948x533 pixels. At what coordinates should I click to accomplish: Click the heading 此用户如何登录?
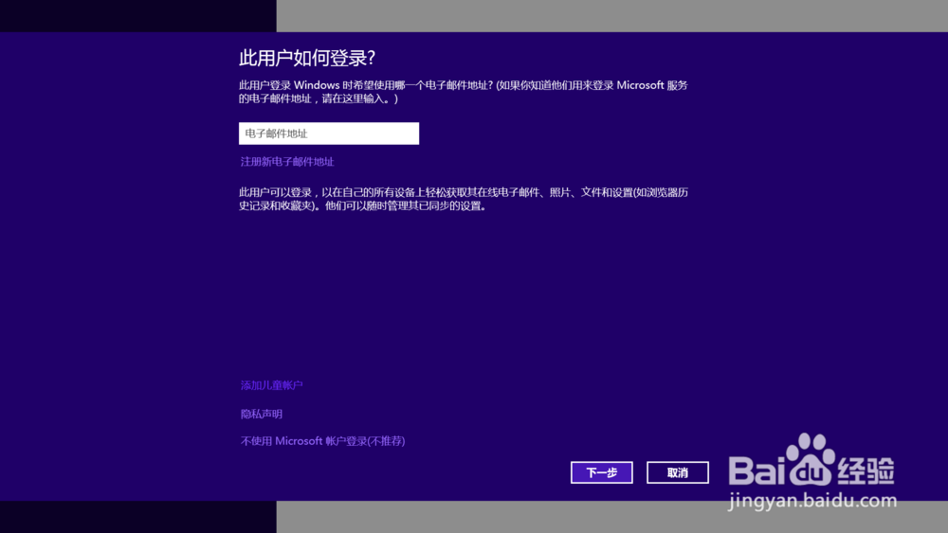(307, 58)
